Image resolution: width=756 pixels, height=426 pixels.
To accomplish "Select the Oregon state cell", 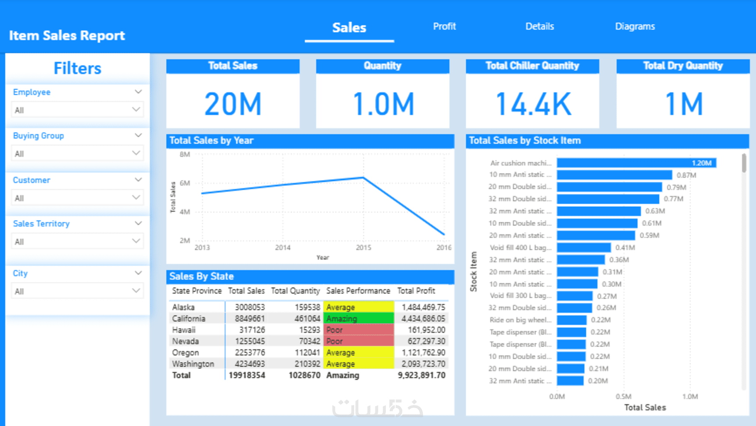I will [185, 353].
